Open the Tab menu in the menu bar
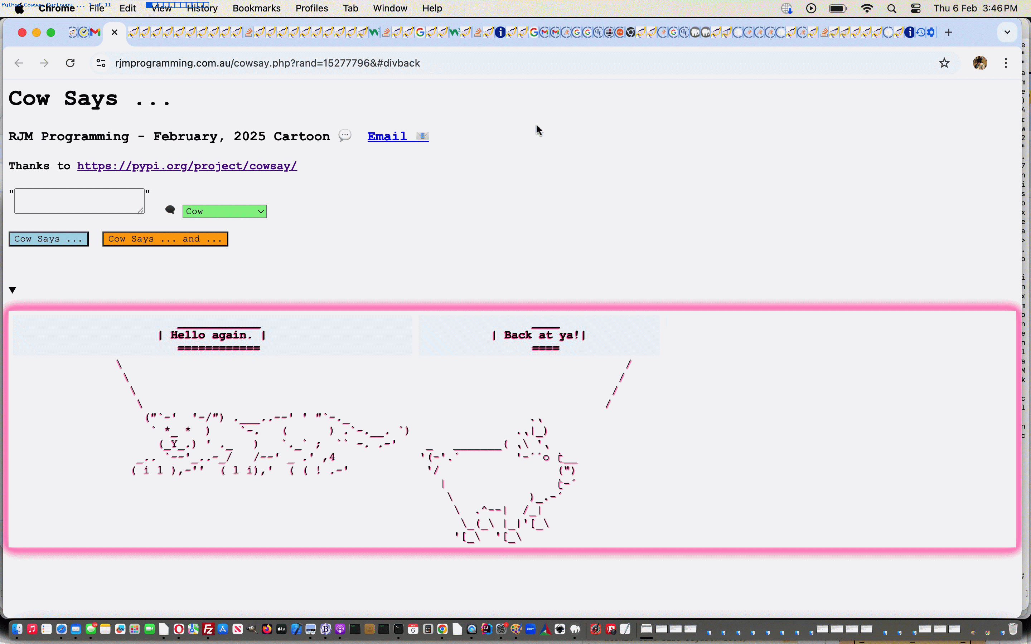1031x644 pixels. (350, 8)
